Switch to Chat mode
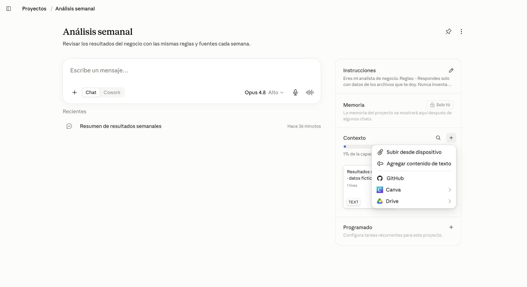Viewport: 527px width, 287px height. coord(91,92)
